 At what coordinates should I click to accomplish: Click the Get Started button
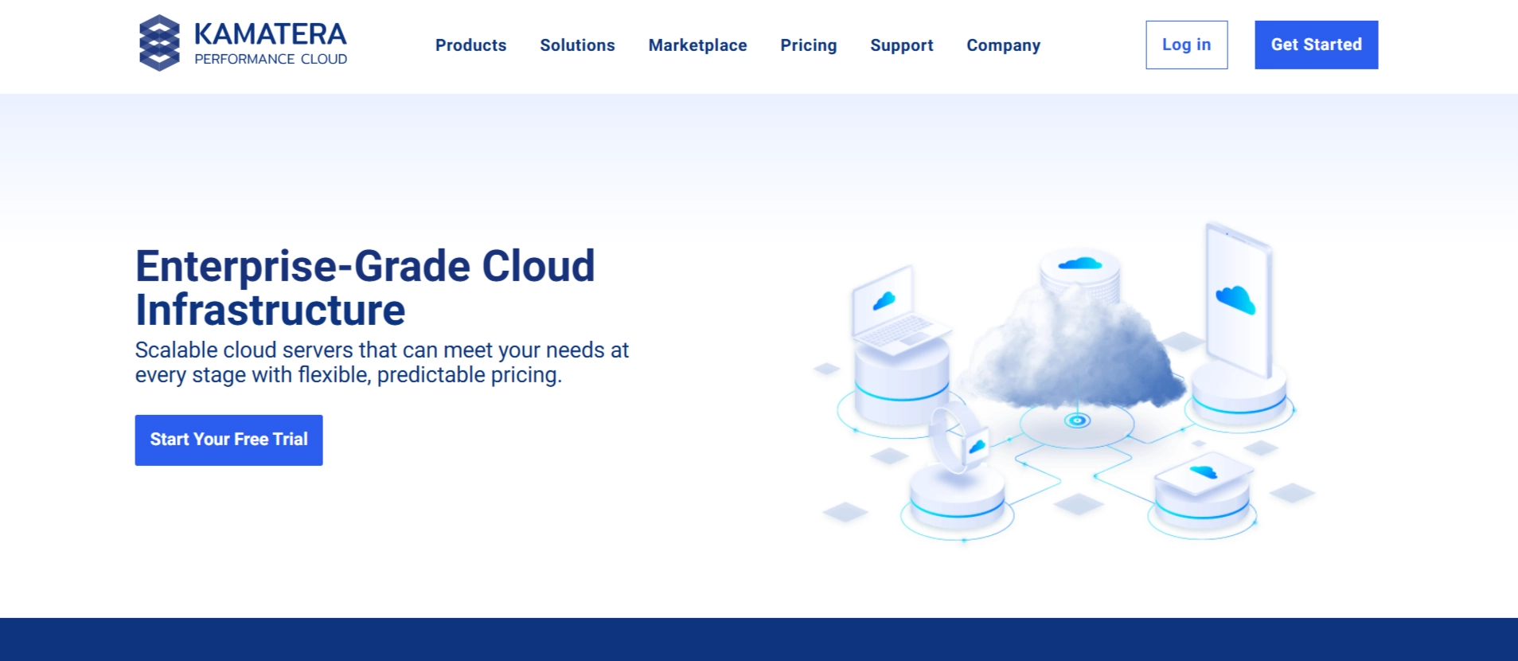tap(1316, 45)
